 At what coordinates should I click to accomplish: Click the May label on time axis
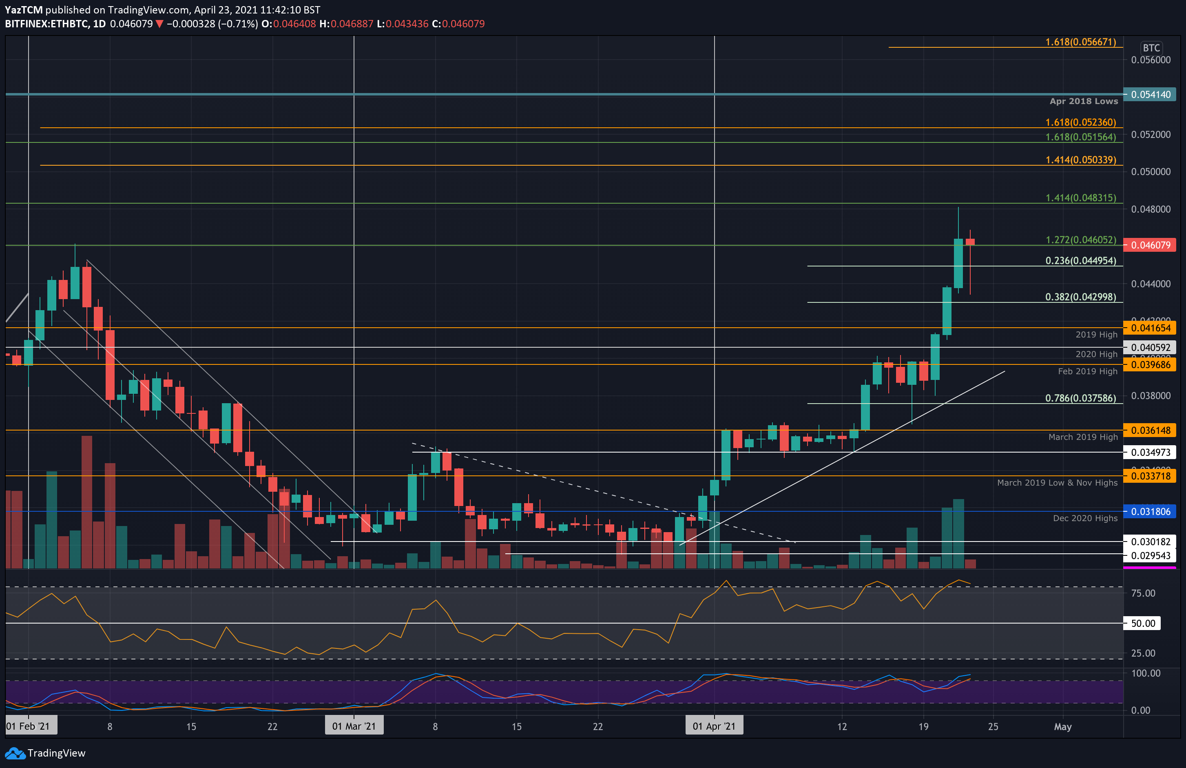[x=1062, y=727]
